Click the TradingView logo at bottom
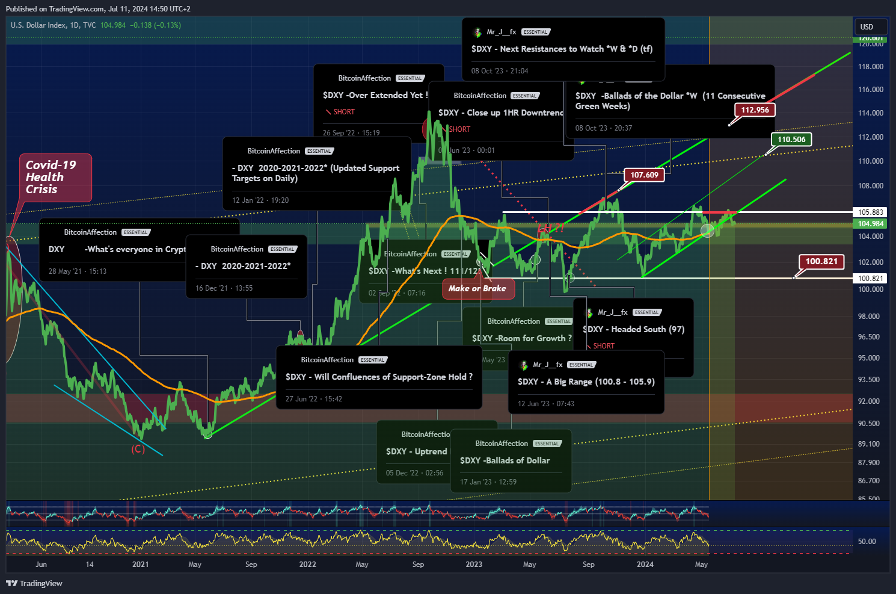Viewport: 896px width, 594px height. [x=34, y=583]
